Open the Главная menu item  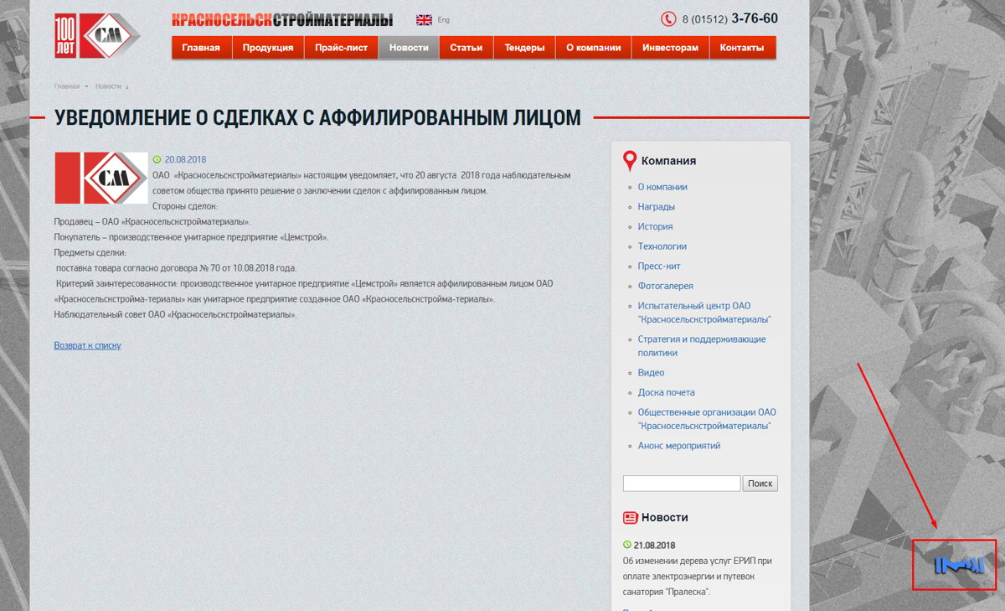pyautogui.click(x=201, y=48)
